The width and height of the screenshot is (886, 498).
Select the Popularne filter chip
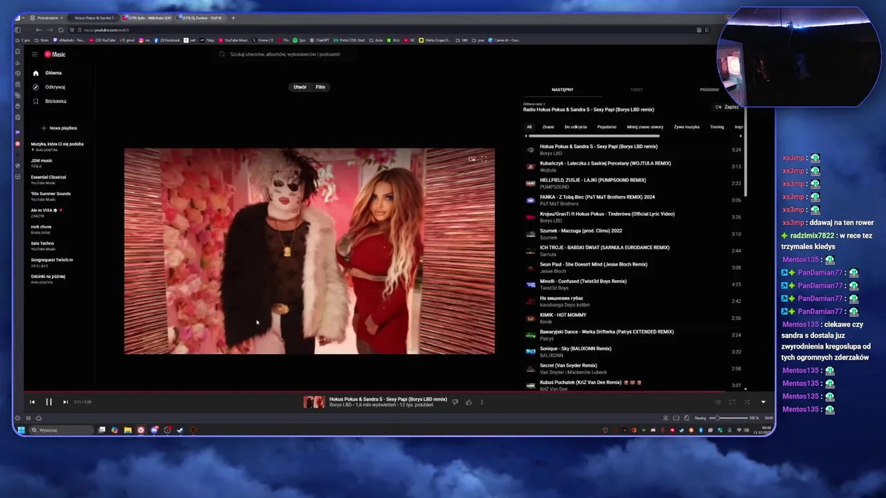click(x=606, y=127)
